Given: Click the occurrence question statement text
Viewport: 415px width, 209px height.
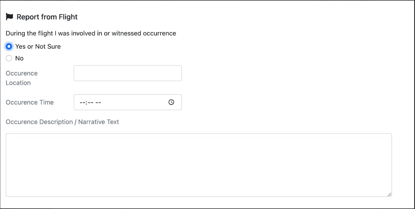Looking at the screenshot, I should (x=91, y=33).
